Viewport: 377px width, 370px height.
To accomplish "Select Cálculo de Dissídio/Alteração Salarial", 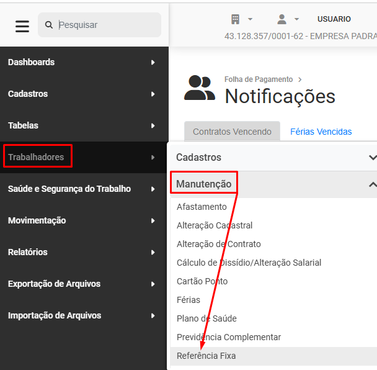I will coord(249,263).
